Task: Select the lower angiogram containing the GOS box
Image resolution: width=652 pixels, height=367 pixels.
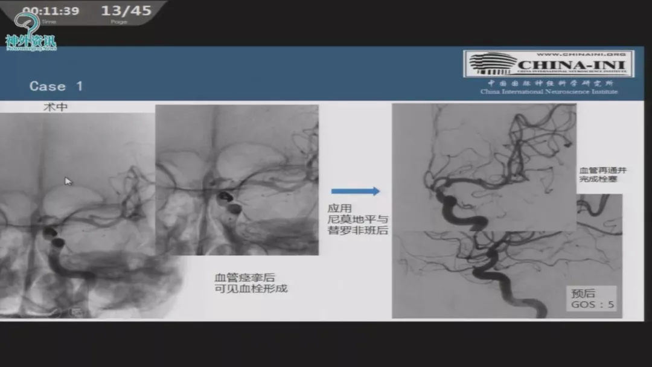Action: (x=507, y=274)
